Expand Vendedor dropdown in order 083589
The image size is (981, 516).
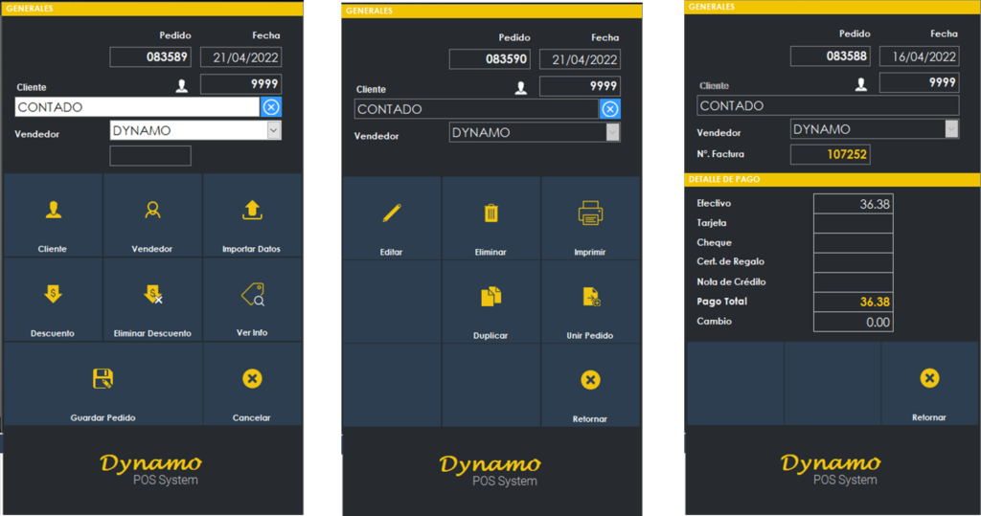click(274, 130)
